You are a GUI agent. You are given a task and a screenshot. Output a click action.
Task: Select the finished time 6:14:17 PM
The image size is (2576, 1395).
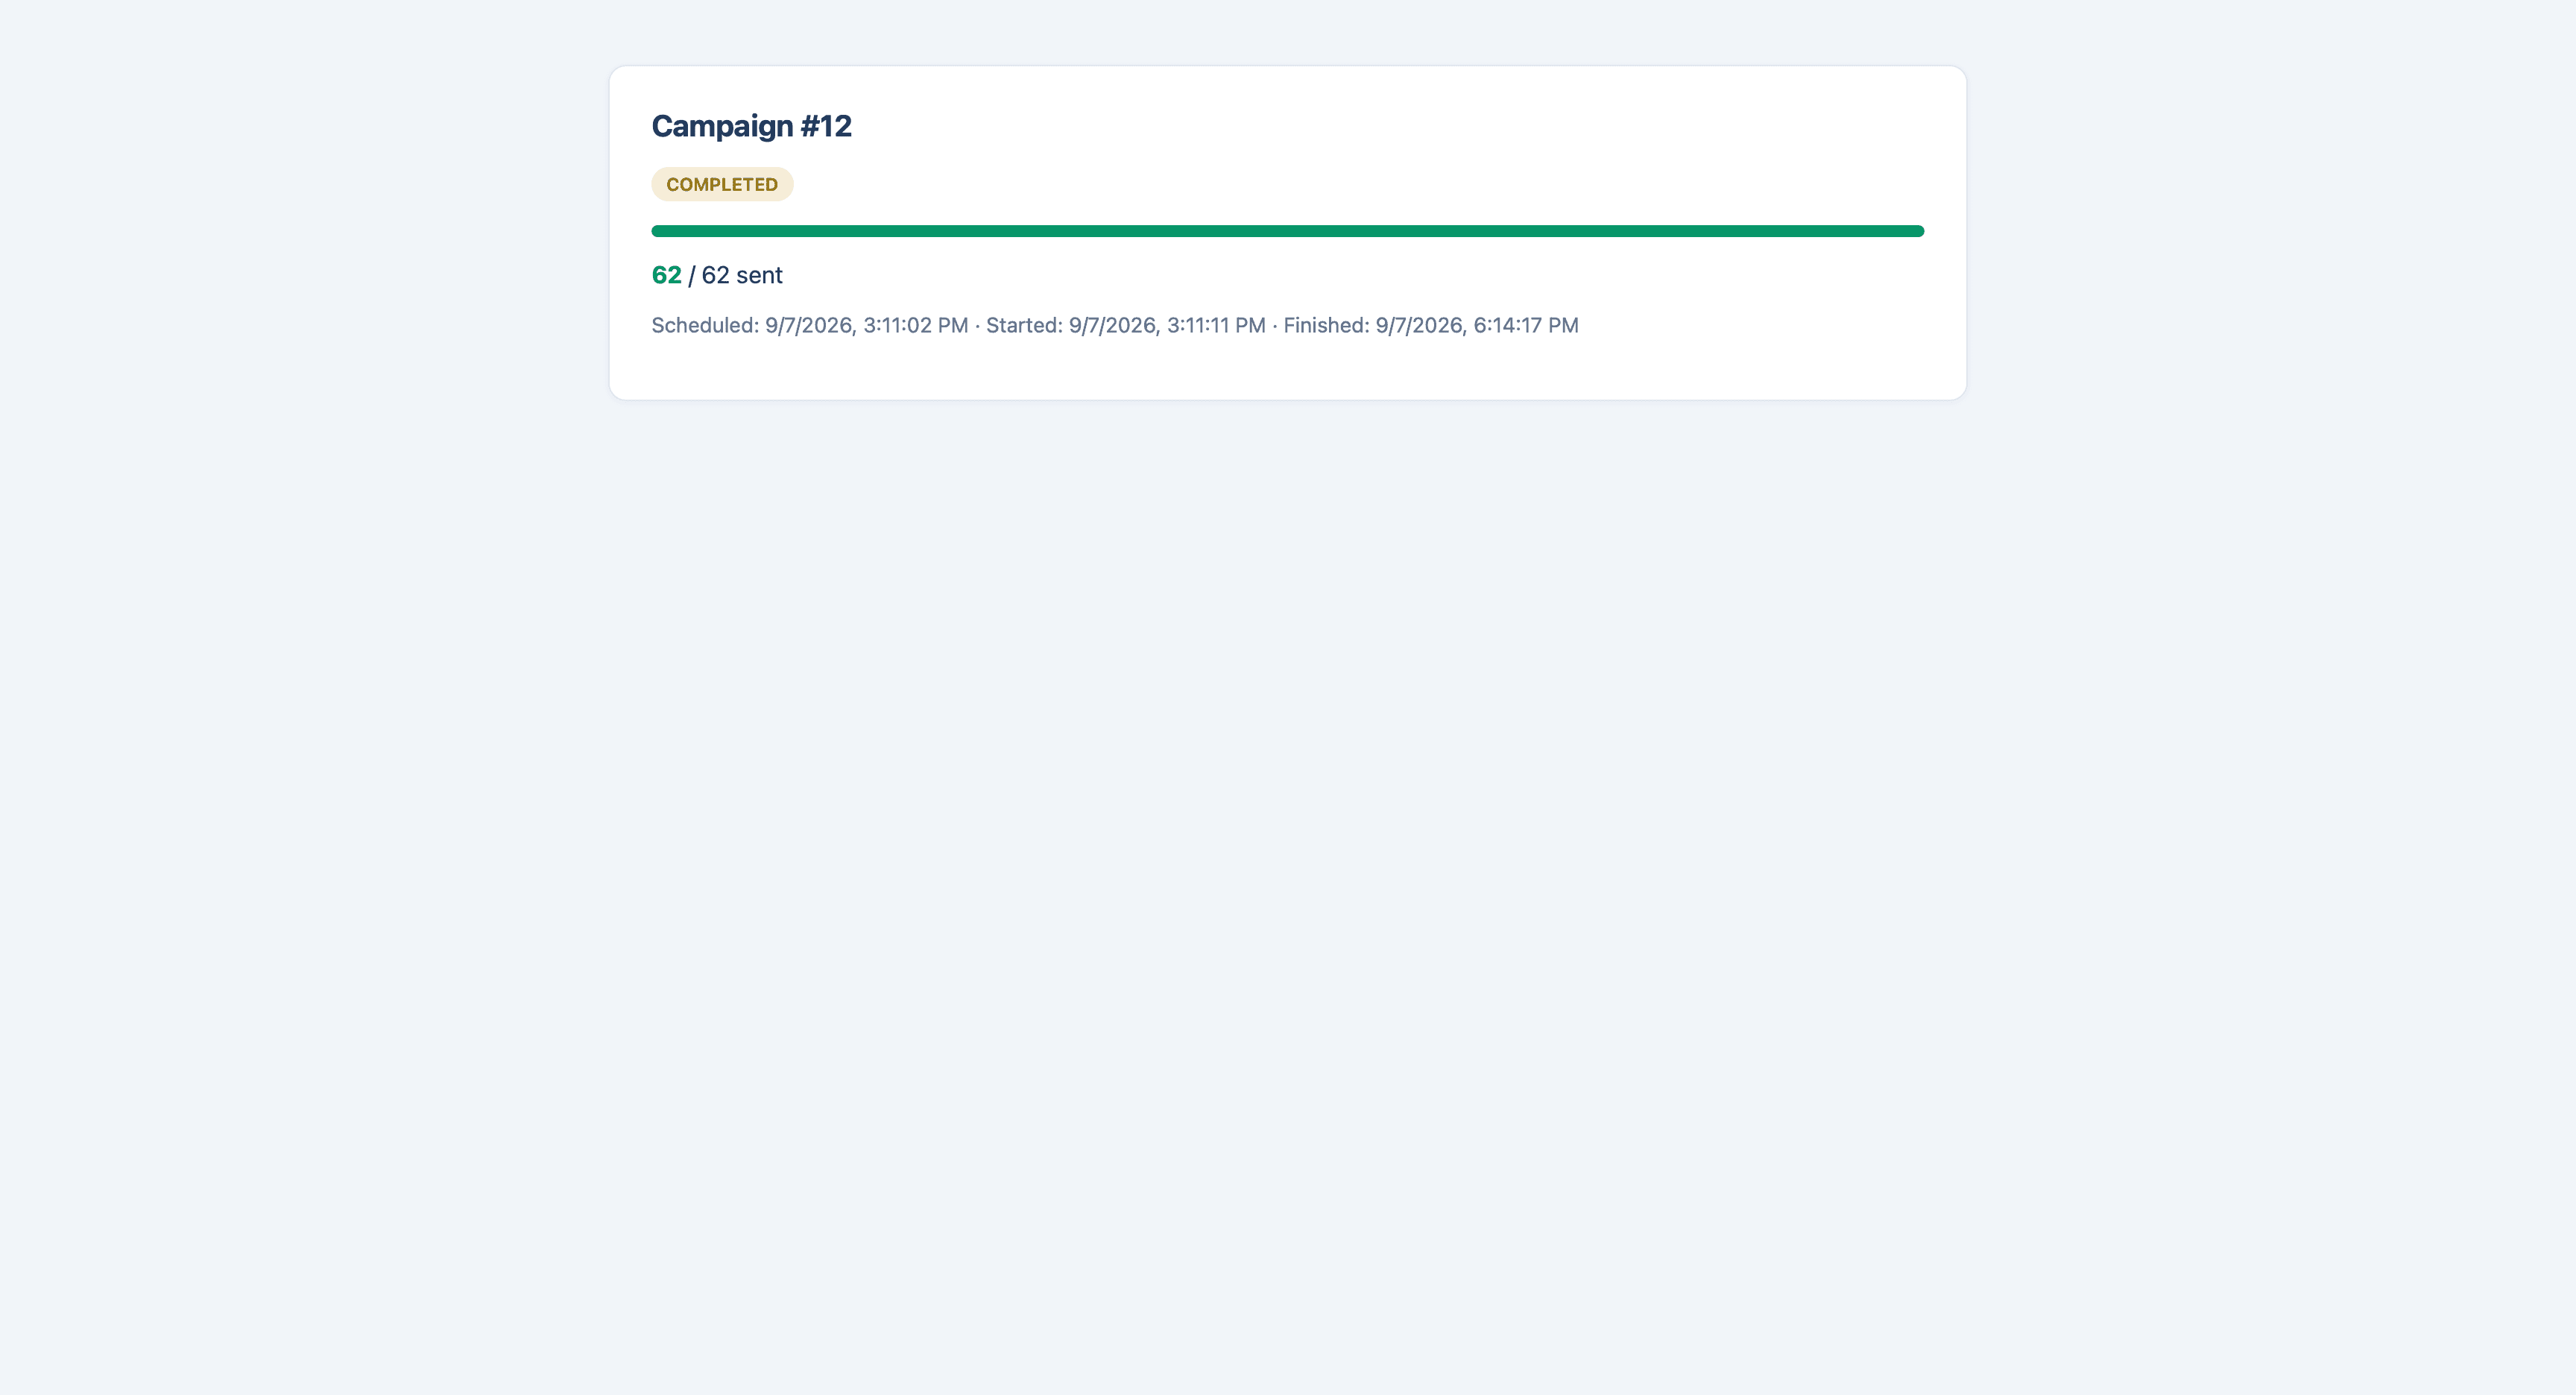coord(1526,325)
